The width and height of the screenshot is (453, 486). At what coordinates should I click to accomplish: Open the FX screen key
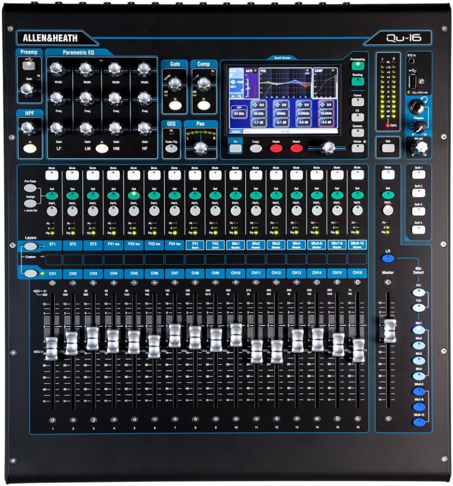point(357,117)
